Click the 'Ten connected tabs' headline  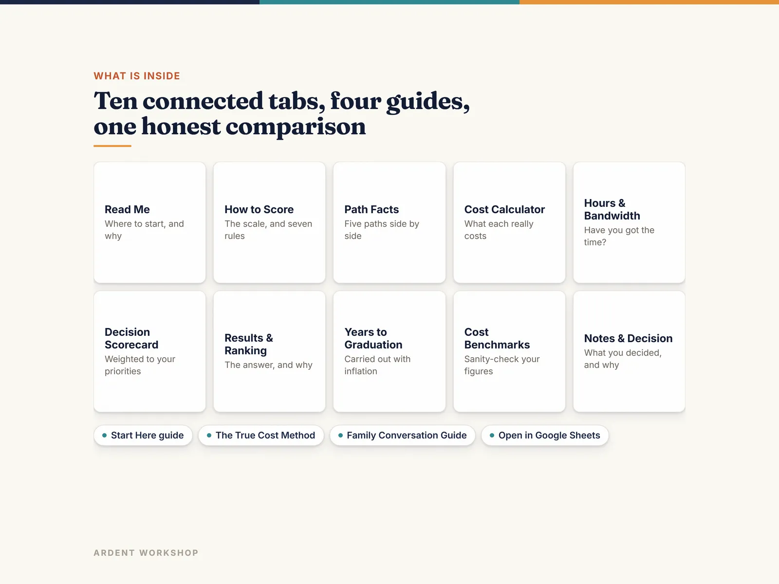[282, 113]
